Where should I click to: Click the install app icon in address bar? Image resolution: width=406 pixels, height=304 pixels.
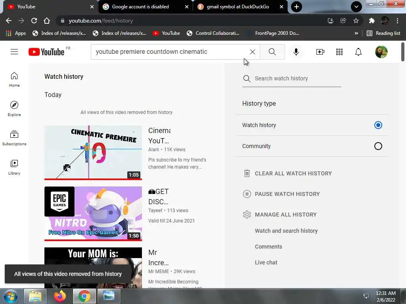[330, 21]
